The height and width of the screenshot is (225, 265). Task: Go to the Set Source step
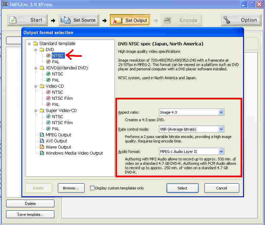79,20
